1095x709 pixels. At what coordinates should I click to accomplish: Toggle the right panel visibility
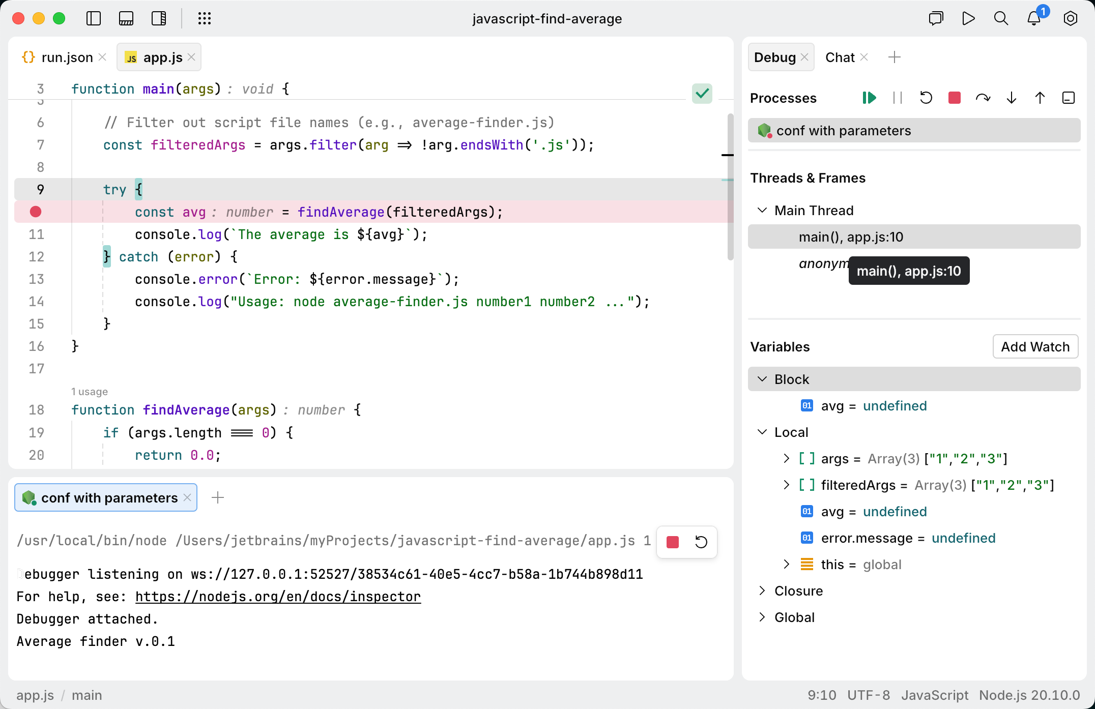(x=159, y=18)
